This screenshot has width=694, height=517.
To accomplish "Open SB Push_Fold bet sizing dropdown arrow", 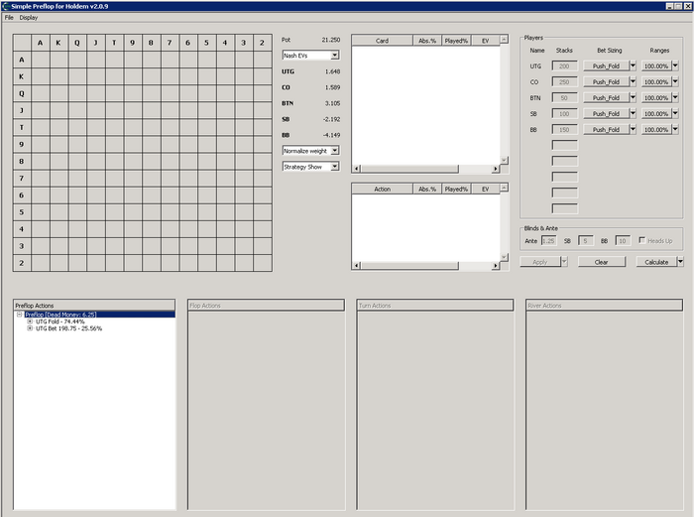I will pyautogui.click(x=633, y=113).
